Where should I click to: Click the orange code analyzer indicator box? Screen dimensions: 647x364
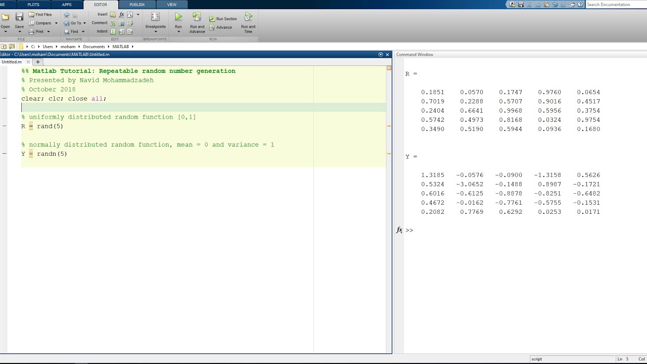point(389,68)
